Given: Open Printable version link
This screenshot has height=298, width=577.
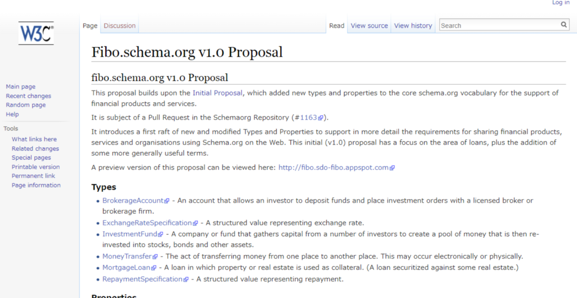Looking at the screenshot, I should tap(35, 166).
